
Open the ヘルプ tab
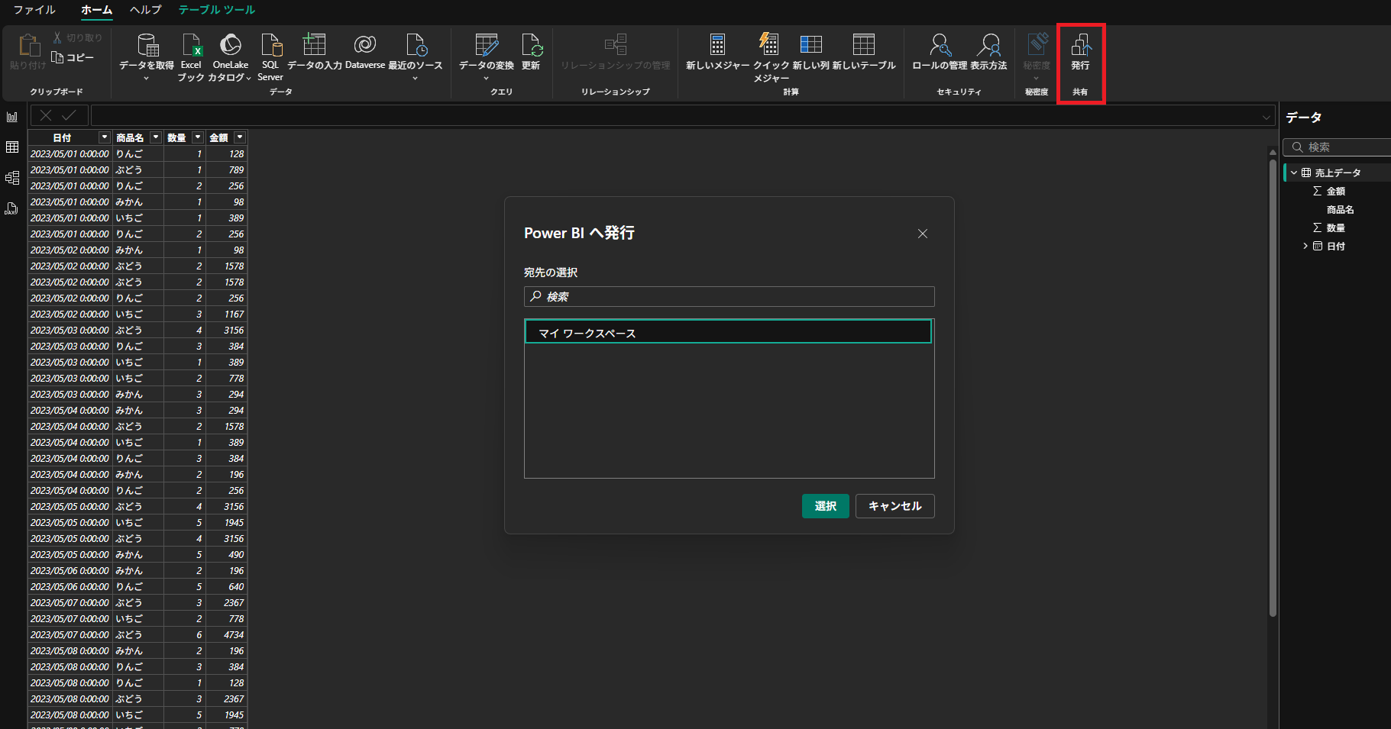click(145, 10)
